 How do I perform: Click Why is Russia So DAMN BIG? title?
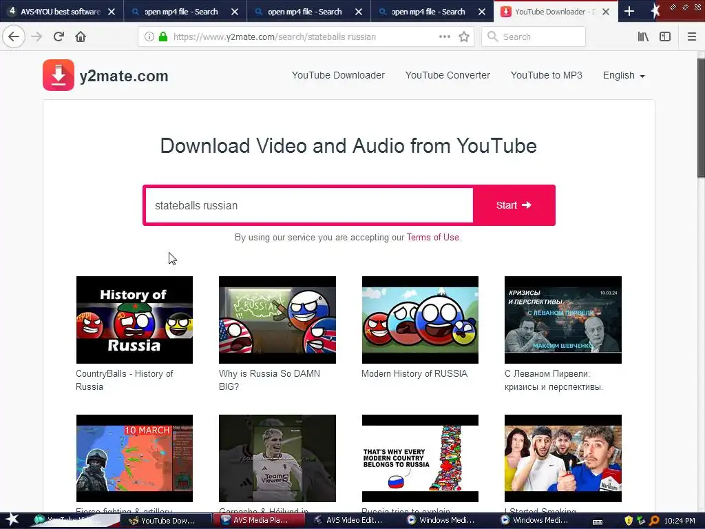point(269,380)
